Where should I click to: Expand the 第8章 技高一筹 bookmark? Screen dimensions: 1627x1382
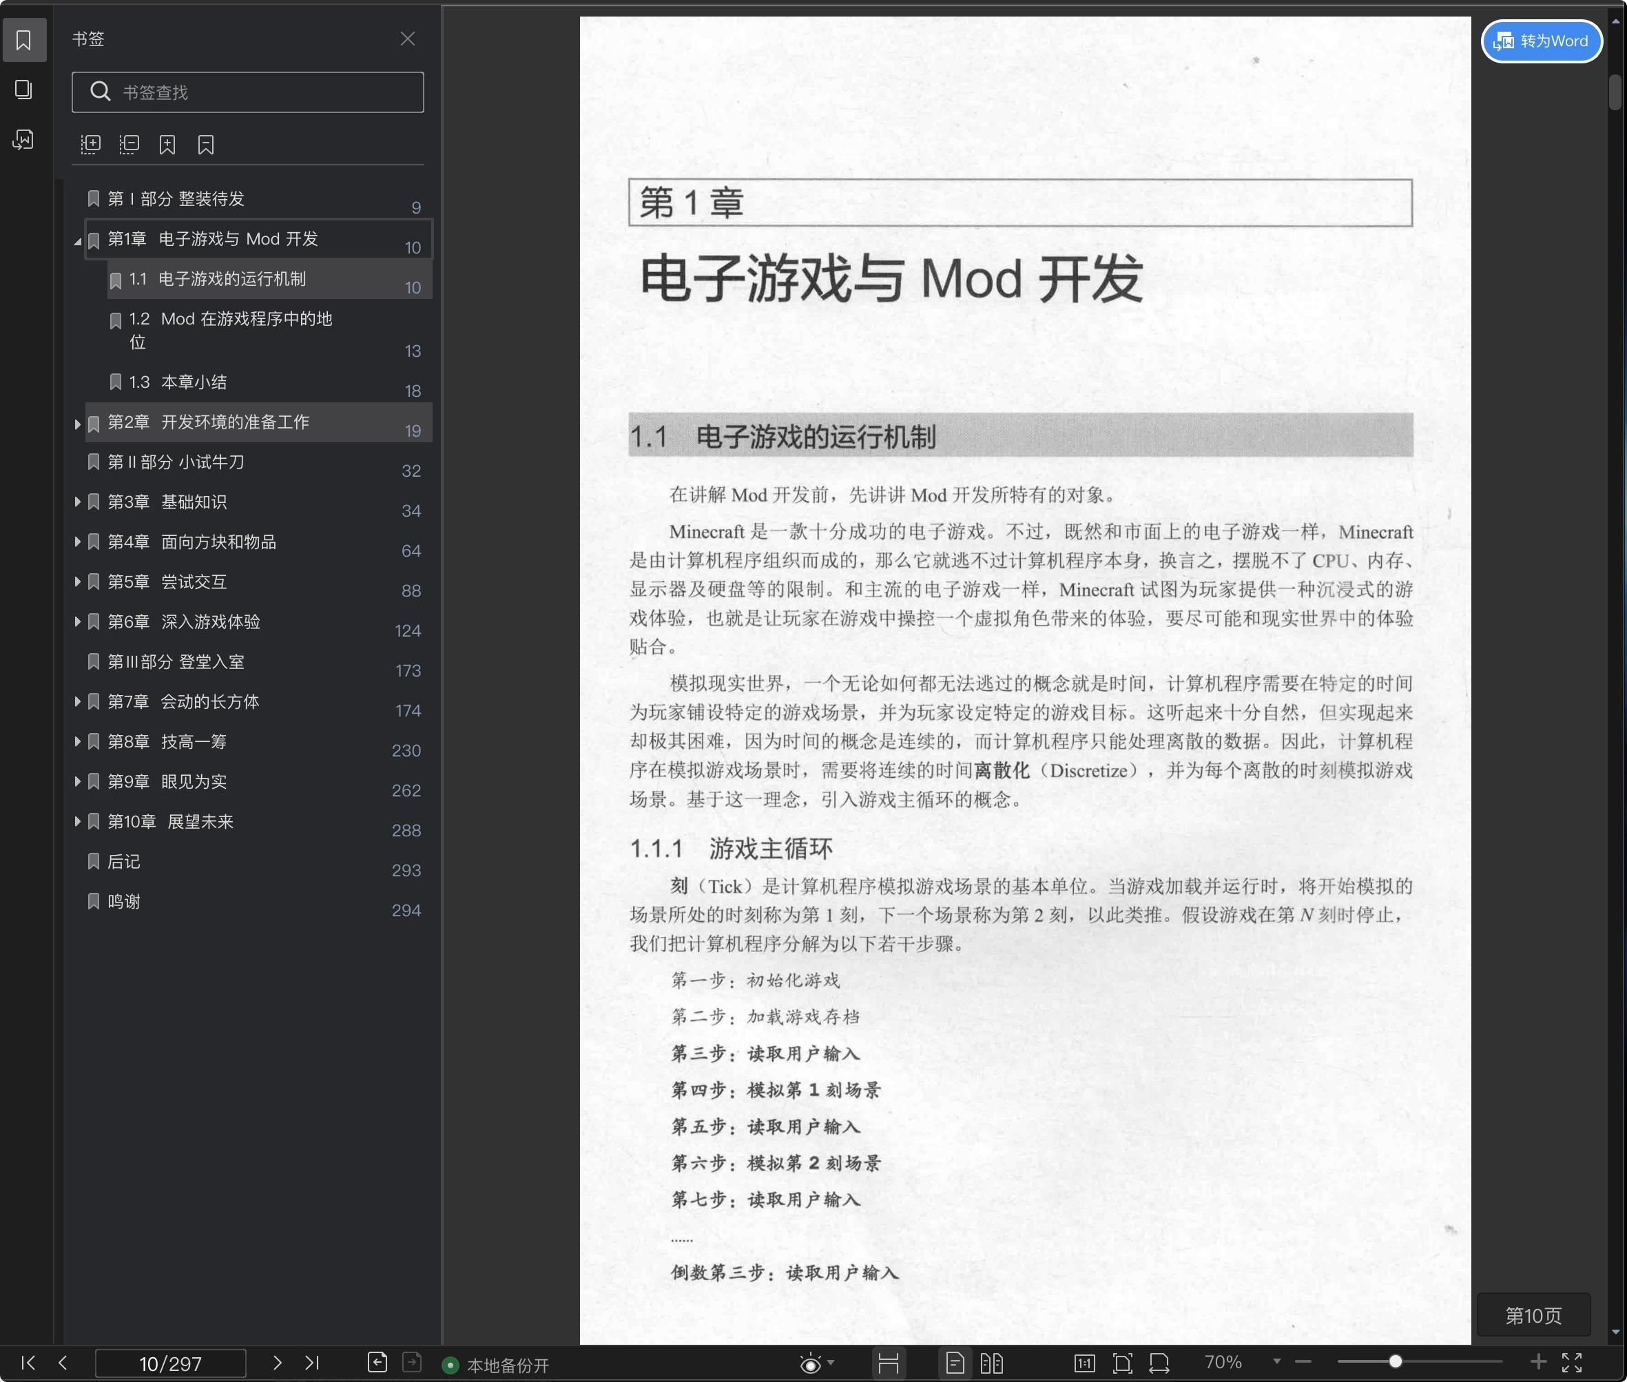click(78, 741)
